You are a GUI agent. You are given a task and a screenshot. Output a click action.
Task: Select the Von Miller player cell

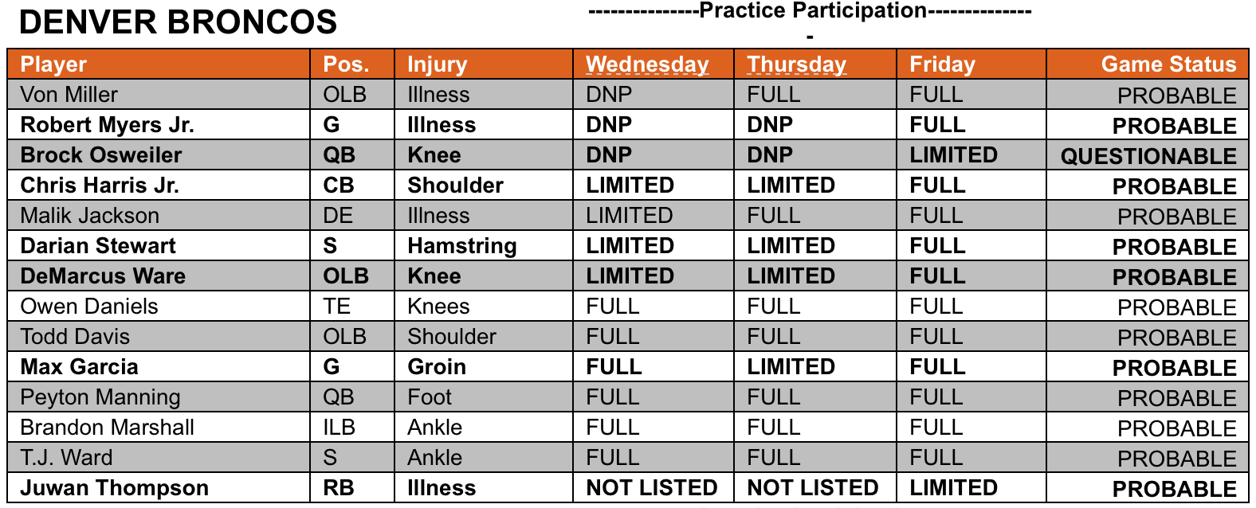(x=159, y=95)
